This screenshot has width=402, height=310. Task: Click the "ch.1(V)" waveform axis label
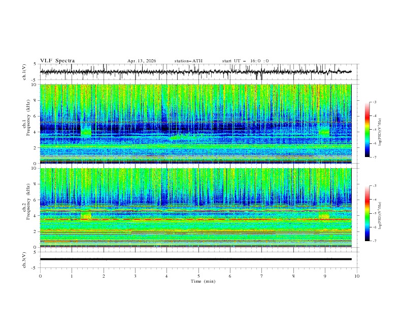click(x=24, y=72)
